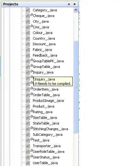The width and height of the screenshot is (129, 166).
Task: Select Transporter_.java in the tree
Action: click(47, 146)
